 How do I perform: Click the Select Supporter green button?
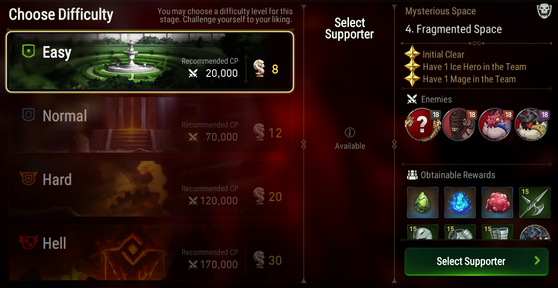476,261
